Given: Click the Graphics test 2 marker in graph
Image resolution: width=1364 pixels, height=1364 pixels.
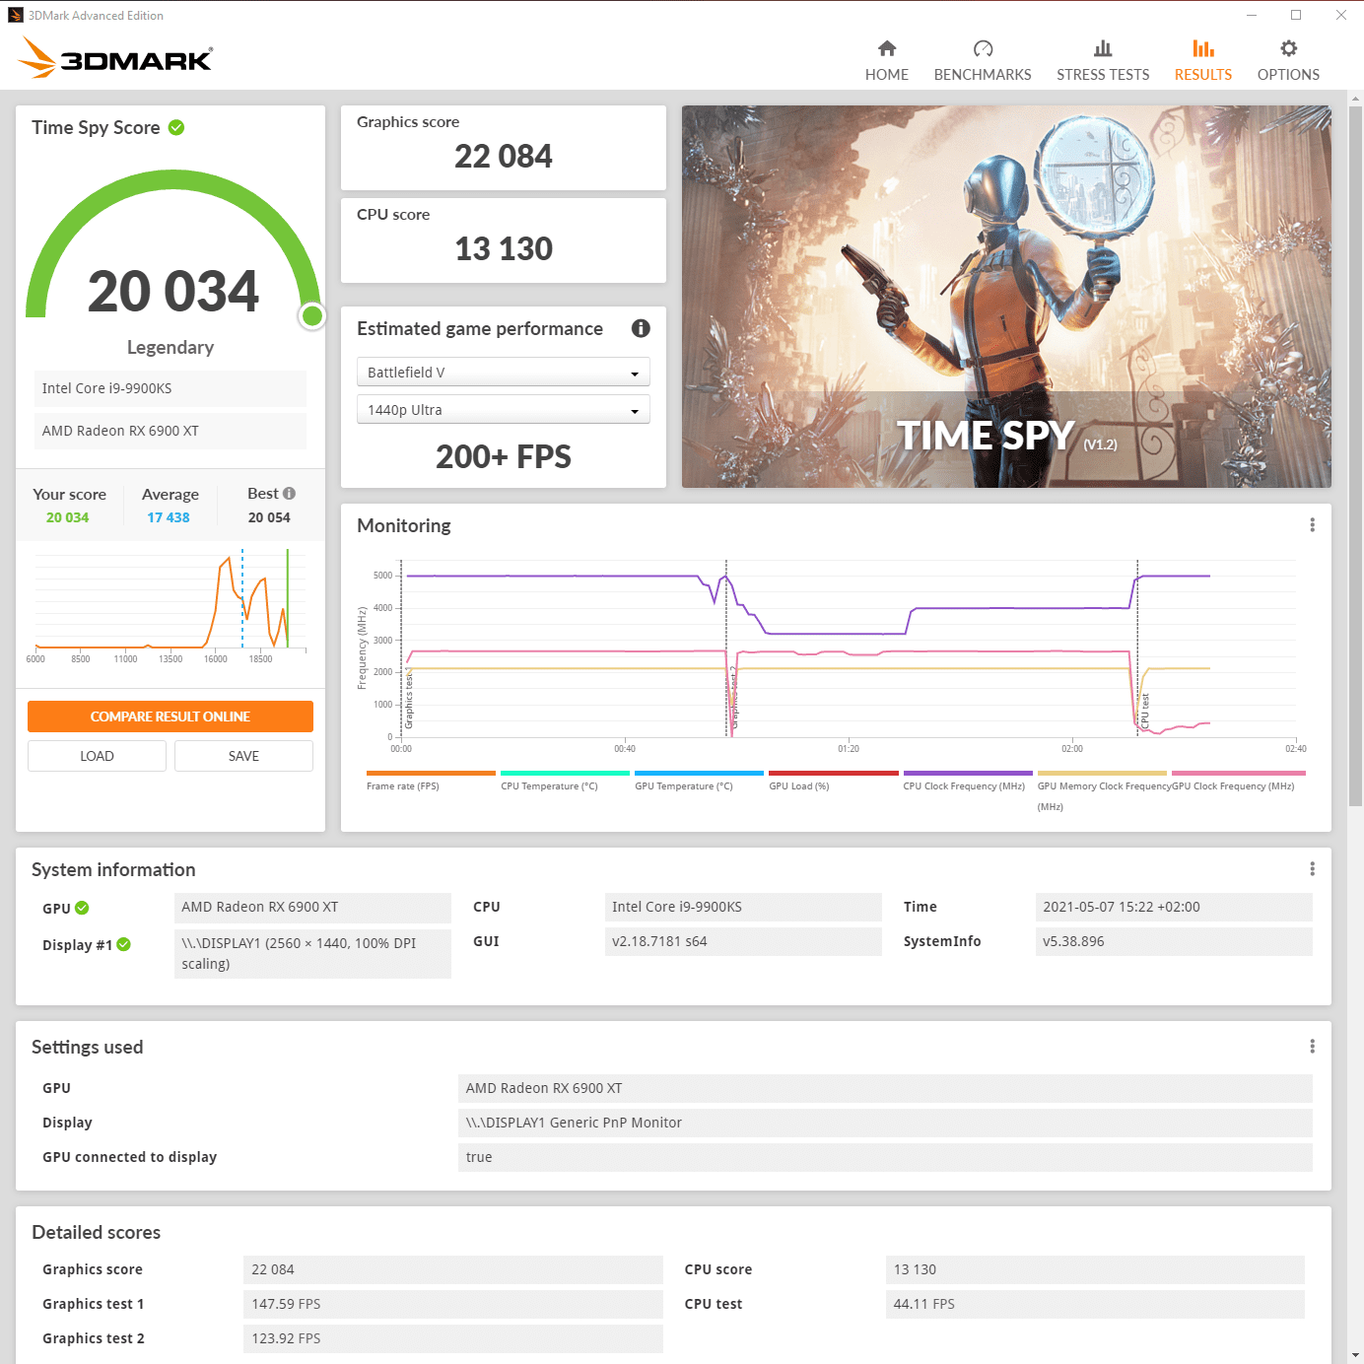Looking at the screenshot, I should click(733, 698).
